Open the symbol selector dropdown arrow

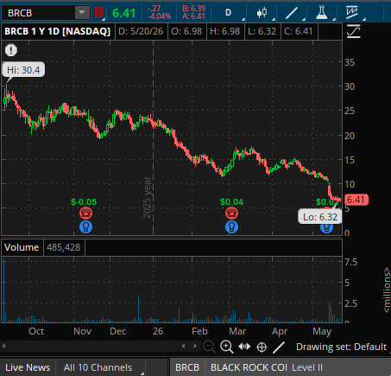point(82,13)
